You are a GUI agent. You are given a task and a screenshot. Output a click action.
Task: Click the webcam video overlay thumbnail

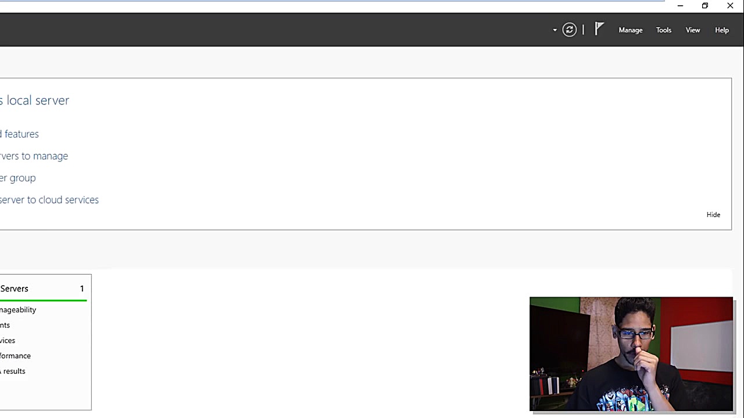(x=631, y=354)
